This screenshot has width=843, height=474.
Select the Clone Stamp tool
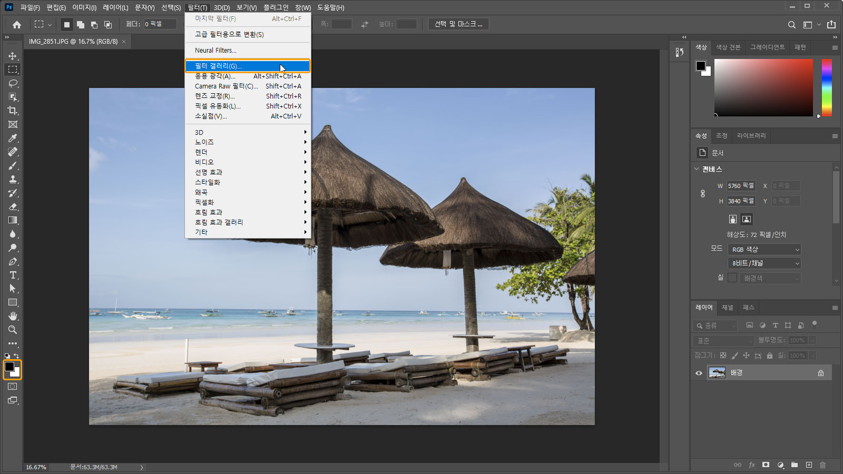[13, 179]
